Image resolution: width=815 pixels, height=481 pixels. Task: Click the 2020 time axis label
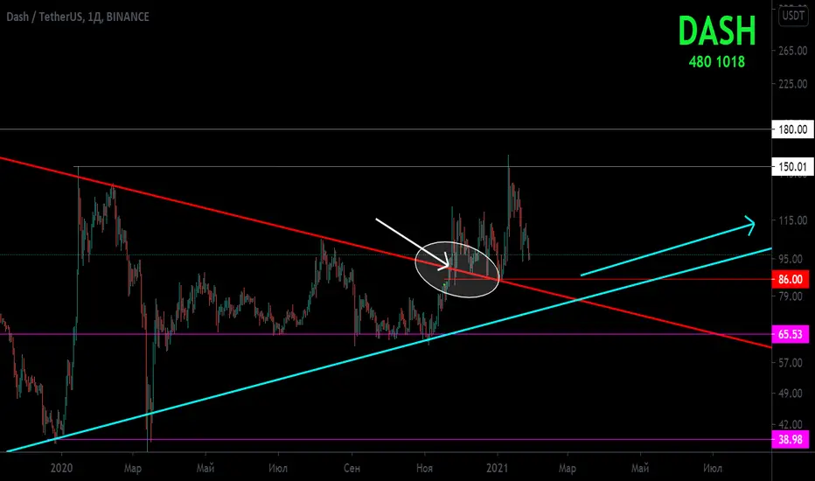(61, 468)
